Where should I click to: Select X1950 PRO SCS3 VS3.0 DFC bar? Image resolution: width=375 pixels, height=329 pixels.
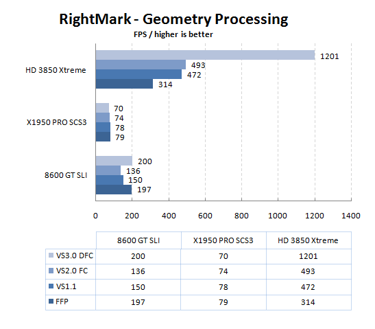(102, 108)
